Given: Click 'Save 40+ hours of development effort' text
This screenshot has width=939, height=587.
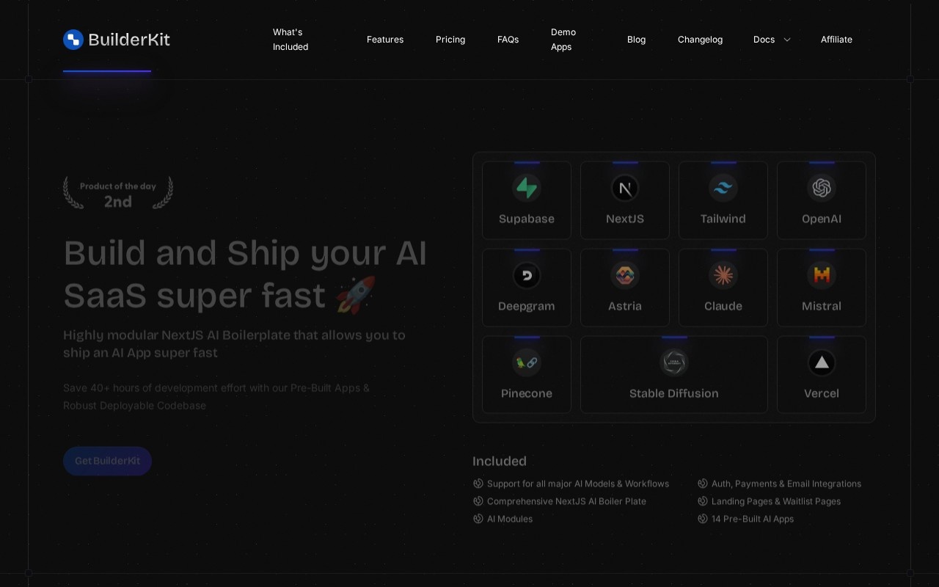Looking at the screenshot, I should (x=216, y=396).
